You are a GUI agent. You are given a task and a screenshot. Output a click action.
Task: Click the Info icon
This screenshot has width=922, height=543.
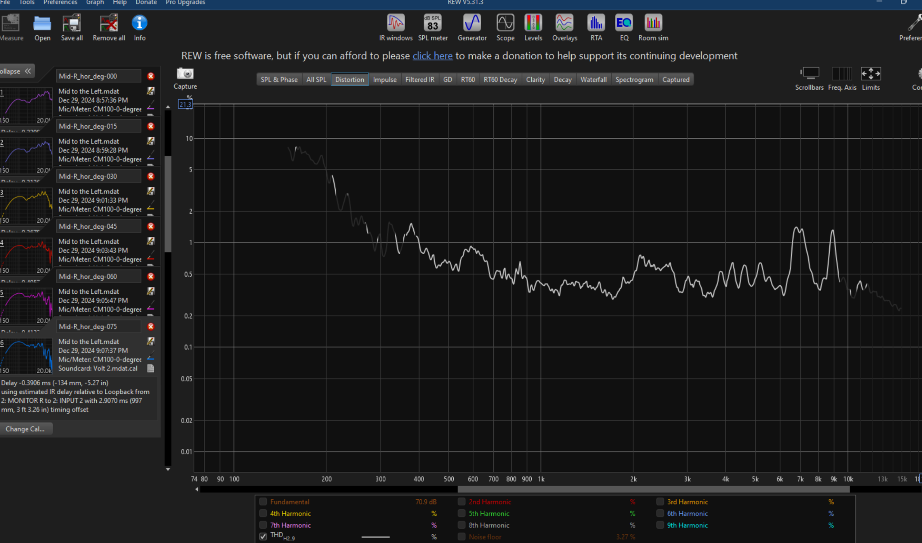[x=140, y=27]
